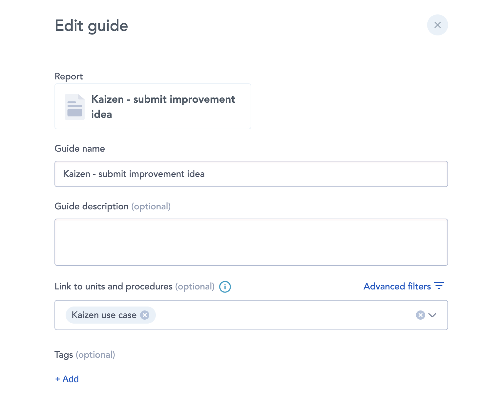Click the info icon beside Link to units
This screenshot has height=403, width=496.
[225, 287]
